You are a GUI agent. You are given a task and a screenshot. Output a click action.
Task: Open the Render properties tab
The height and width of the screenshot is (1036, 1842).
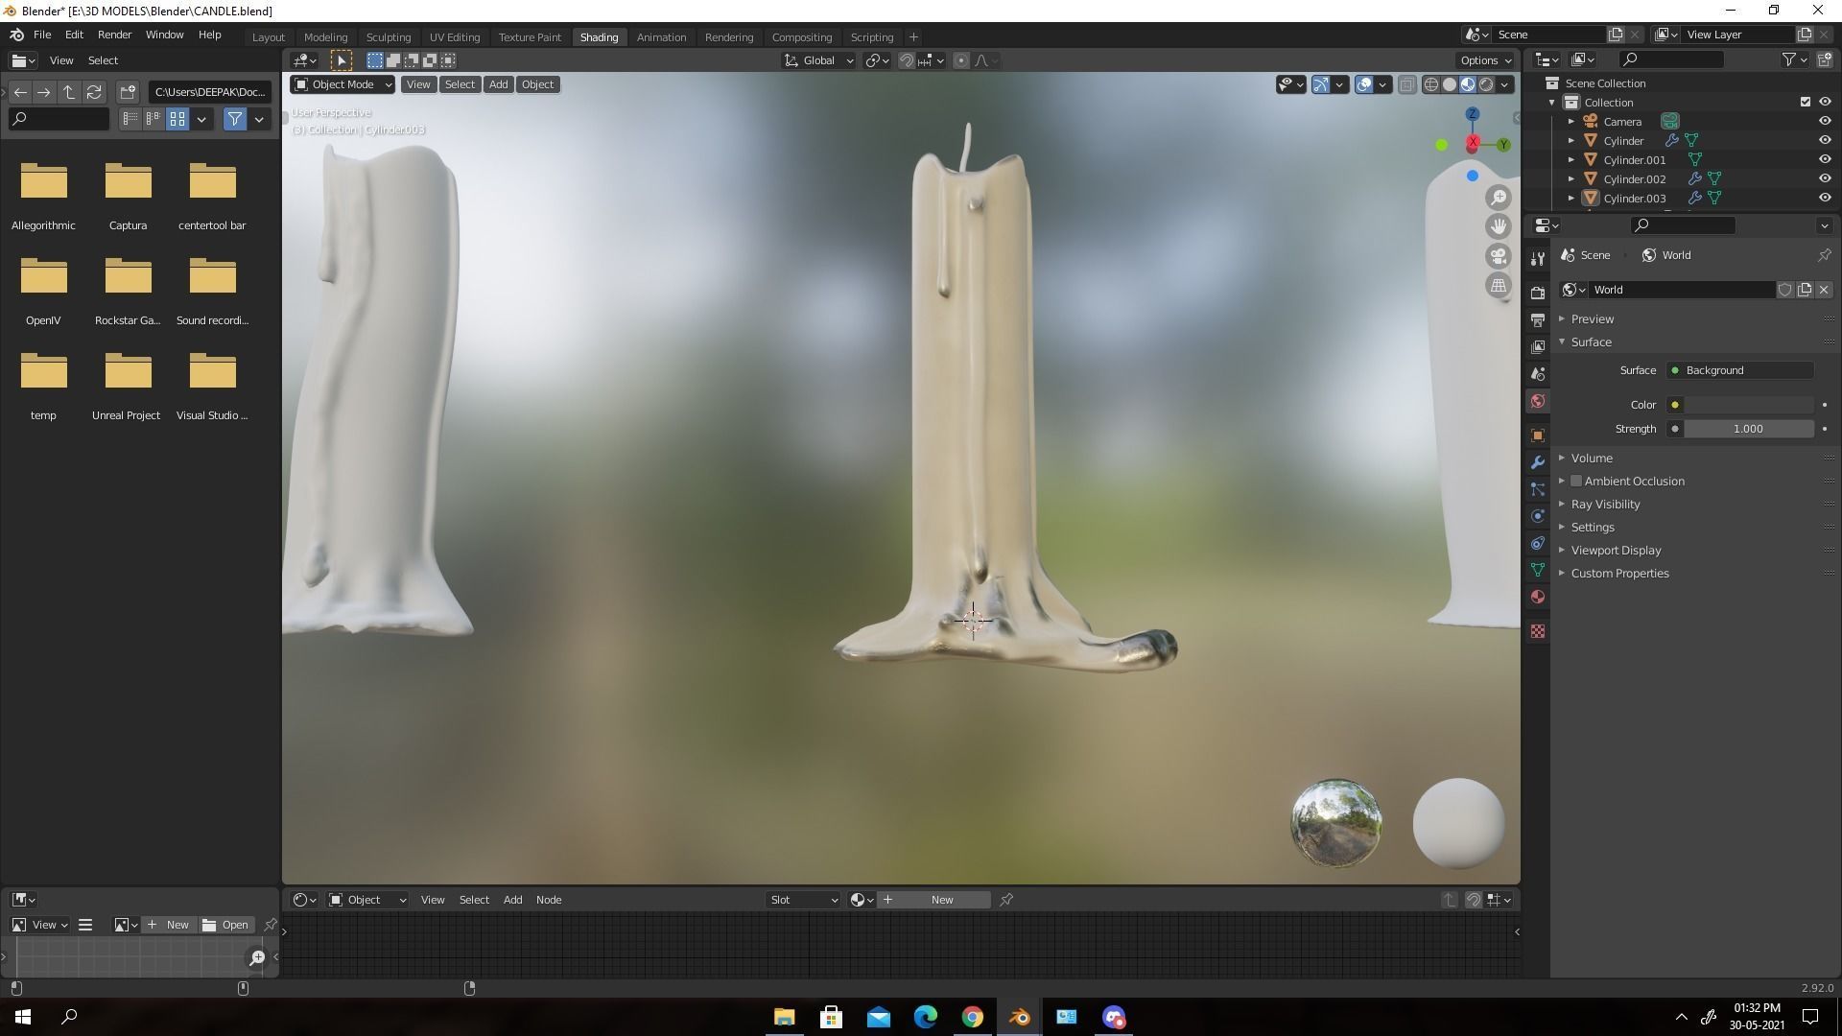1538,293
